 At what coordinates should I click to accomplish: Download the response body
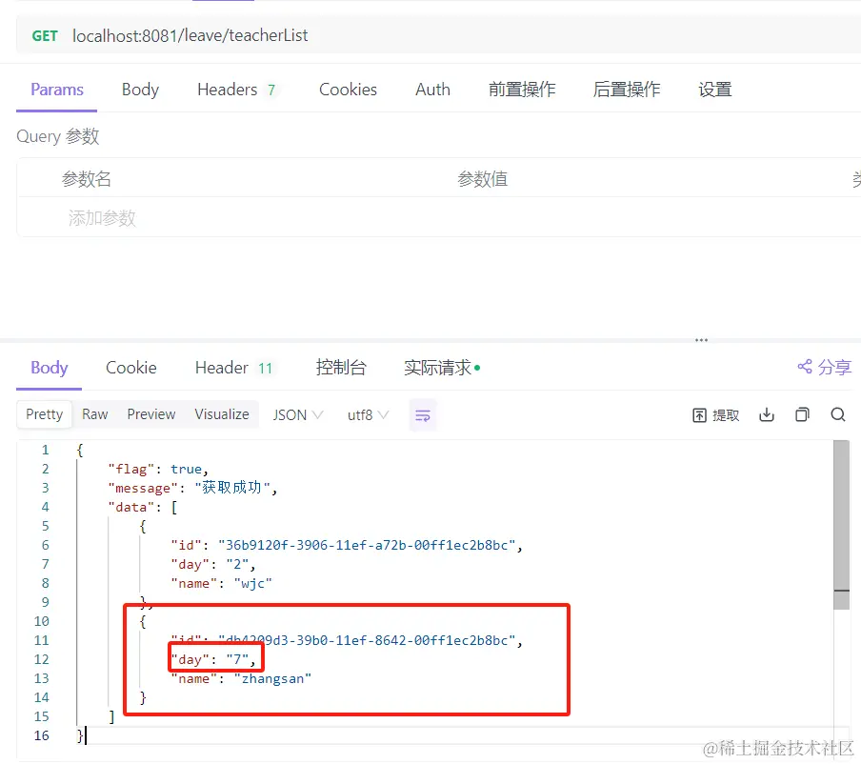(767, 415)
